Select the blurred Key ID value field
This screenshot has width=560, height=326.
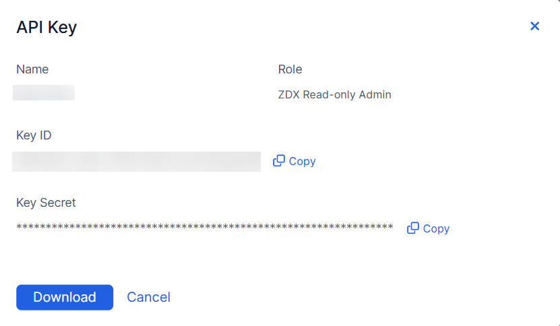(136, 162)
